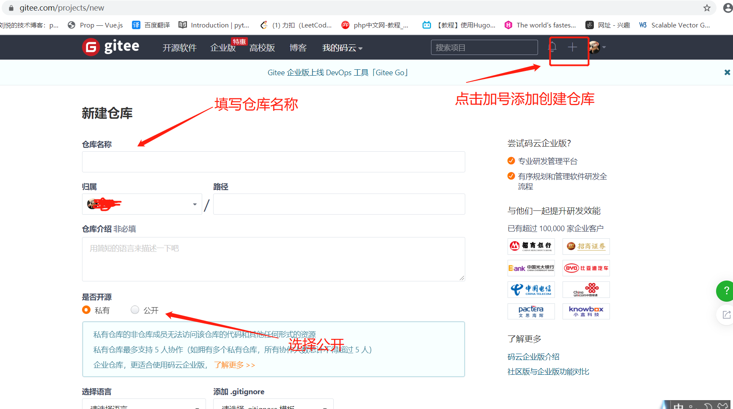733x409 pixels.
Task: Click the highlighted plus icon to create repository
Action: [x=573, y=47]
